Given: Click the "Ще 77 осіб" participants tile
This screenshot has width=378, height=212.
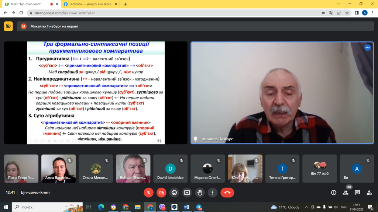Looking at the screenshot, I should pos(319,169).
